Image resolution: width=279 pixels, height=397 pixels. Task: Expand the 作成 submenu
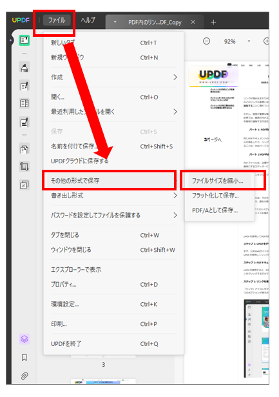(113, 77)
